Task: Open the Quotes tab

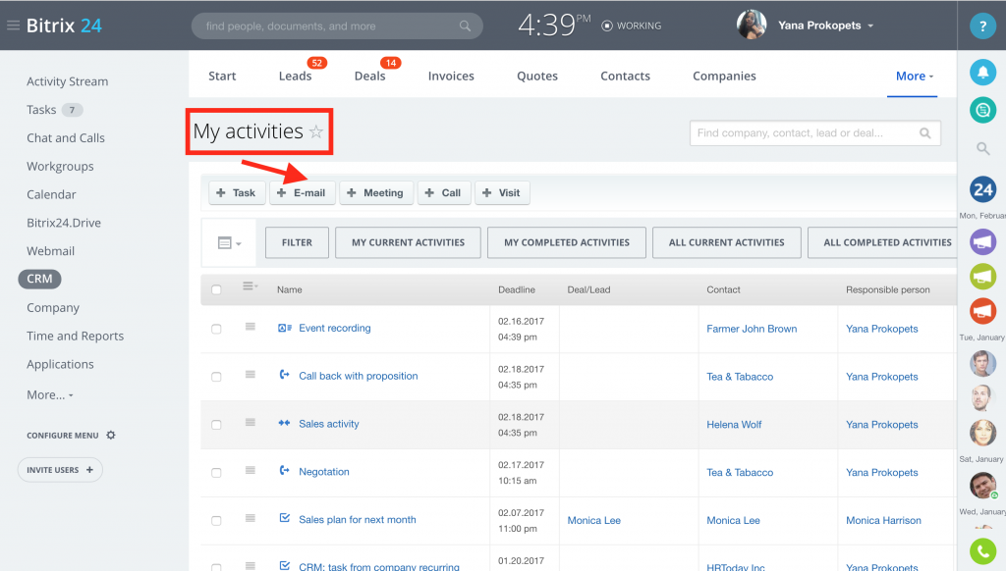Action: (537, 77)
